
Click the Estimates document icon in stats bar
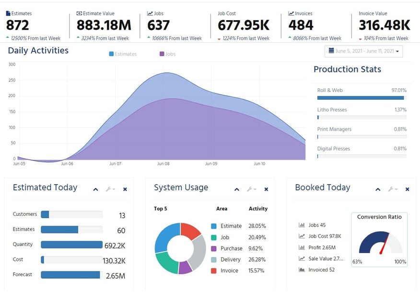click(x=8, y=13)
